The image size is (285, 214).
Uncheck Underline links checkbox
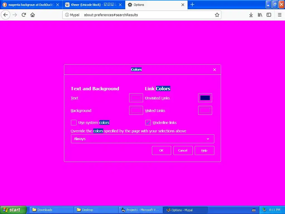tap(148, 123)
